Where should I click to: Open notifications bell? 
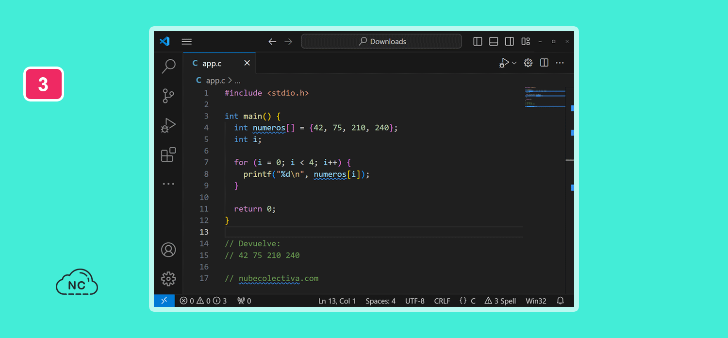[x=561, y=301]
